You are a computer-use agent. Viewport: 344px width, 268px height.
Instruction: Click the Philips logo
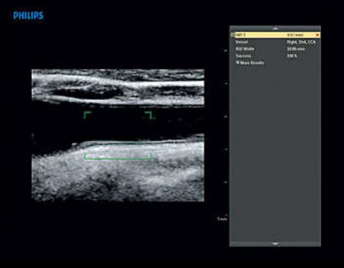28,15
